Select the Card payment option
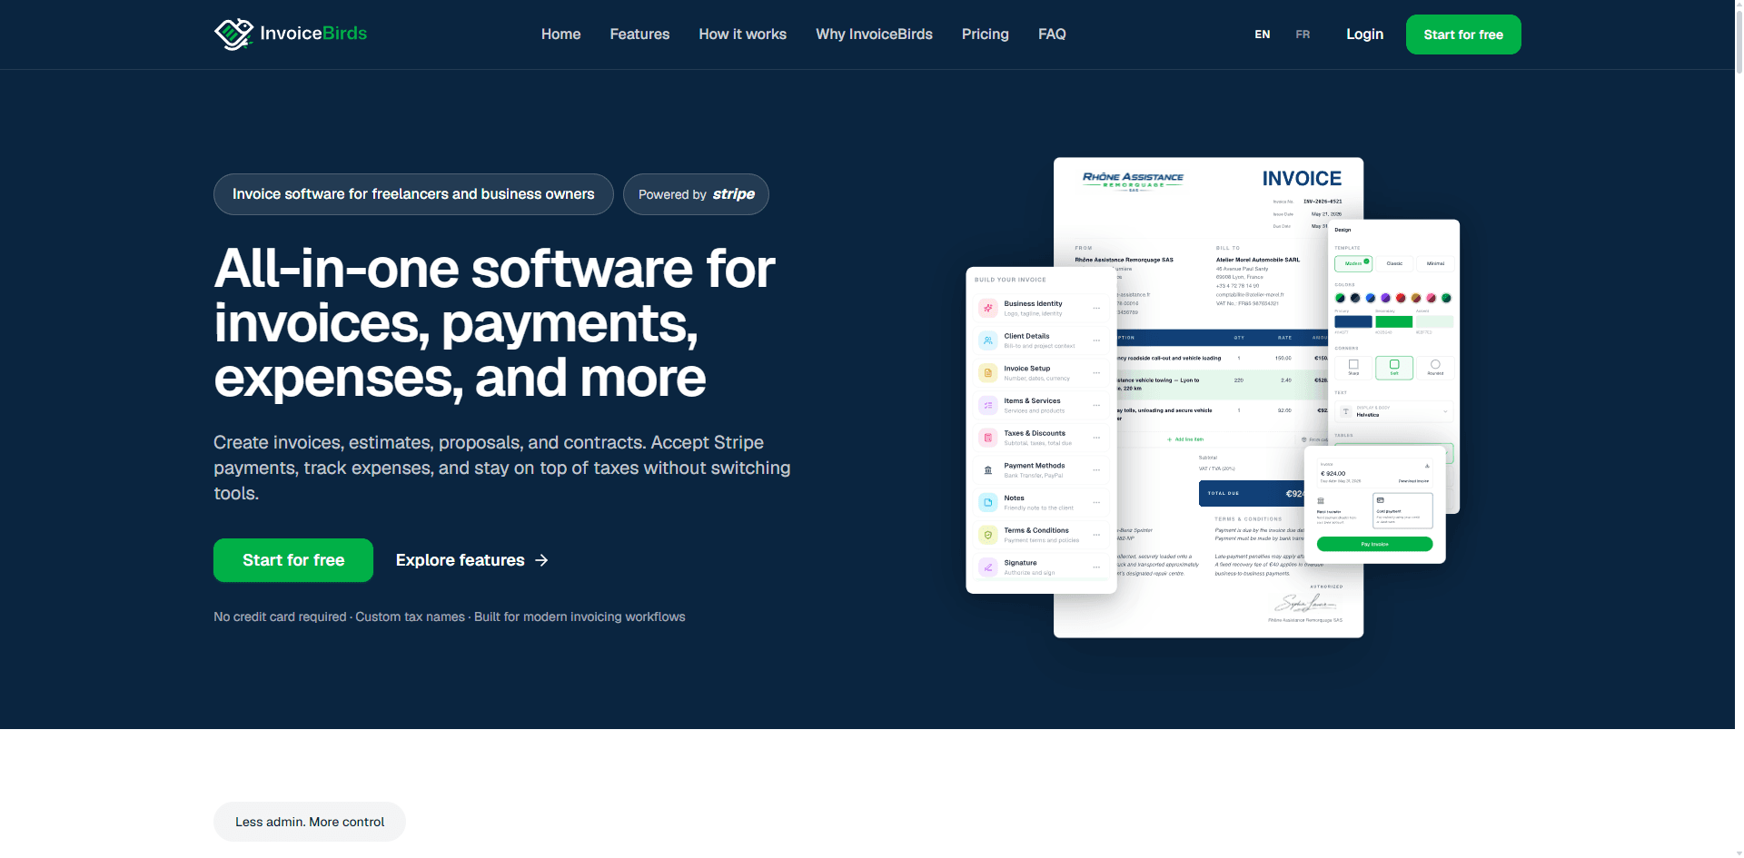Viewport: 1744px width, 858px height. click(x=1402, y=510)
